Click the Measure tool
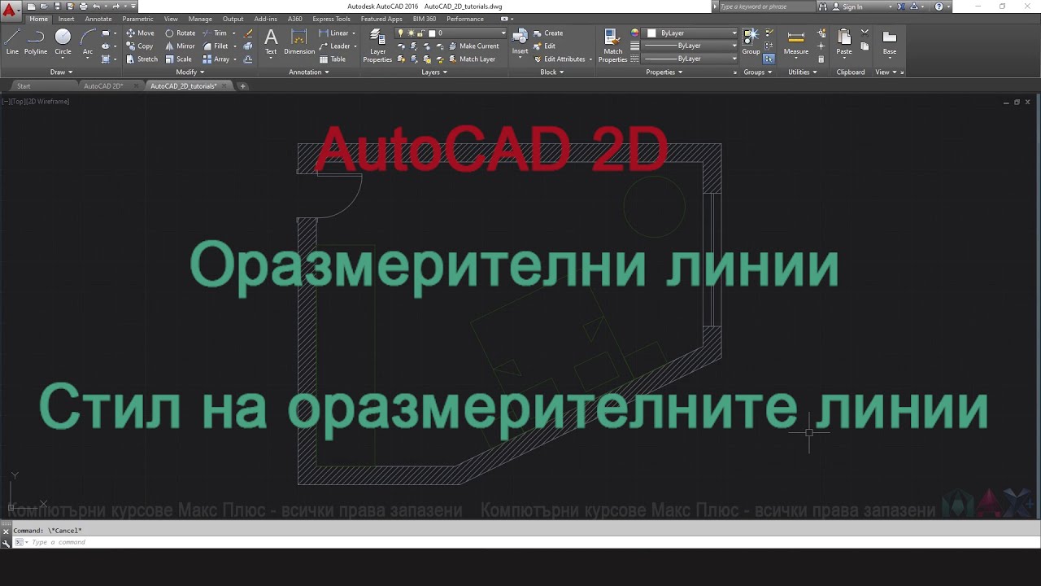This screenshot has height=586, width=1041. click(x=796, y=42)
